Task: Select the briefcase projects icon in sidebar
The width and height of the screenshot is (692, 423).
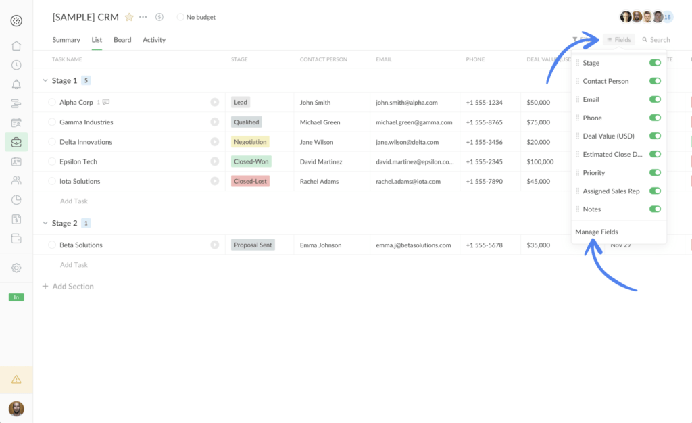Action: (x=16, y=142)
